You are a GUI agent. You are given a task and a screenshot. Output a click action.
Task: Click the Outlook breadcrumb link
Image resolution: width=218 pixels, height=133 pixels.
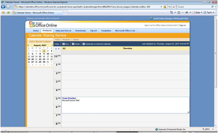76,40
